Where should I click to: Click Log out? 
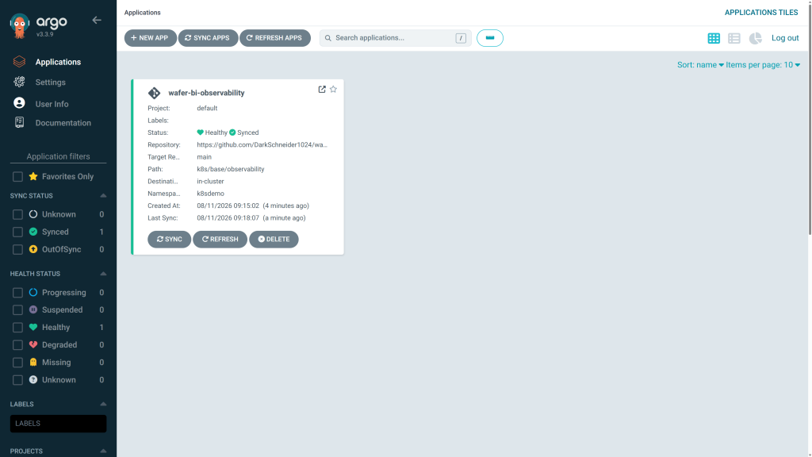pos(785,38)
